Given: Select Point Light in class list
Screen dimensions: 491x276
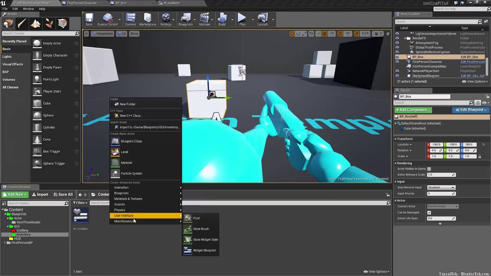Looking at the screenshot, I should tap(51, 79).
